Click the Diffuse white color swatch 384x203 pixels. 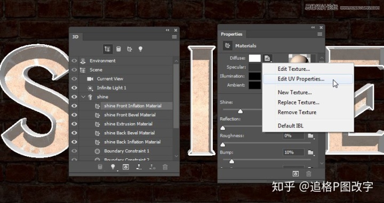(x=255, y=58)
